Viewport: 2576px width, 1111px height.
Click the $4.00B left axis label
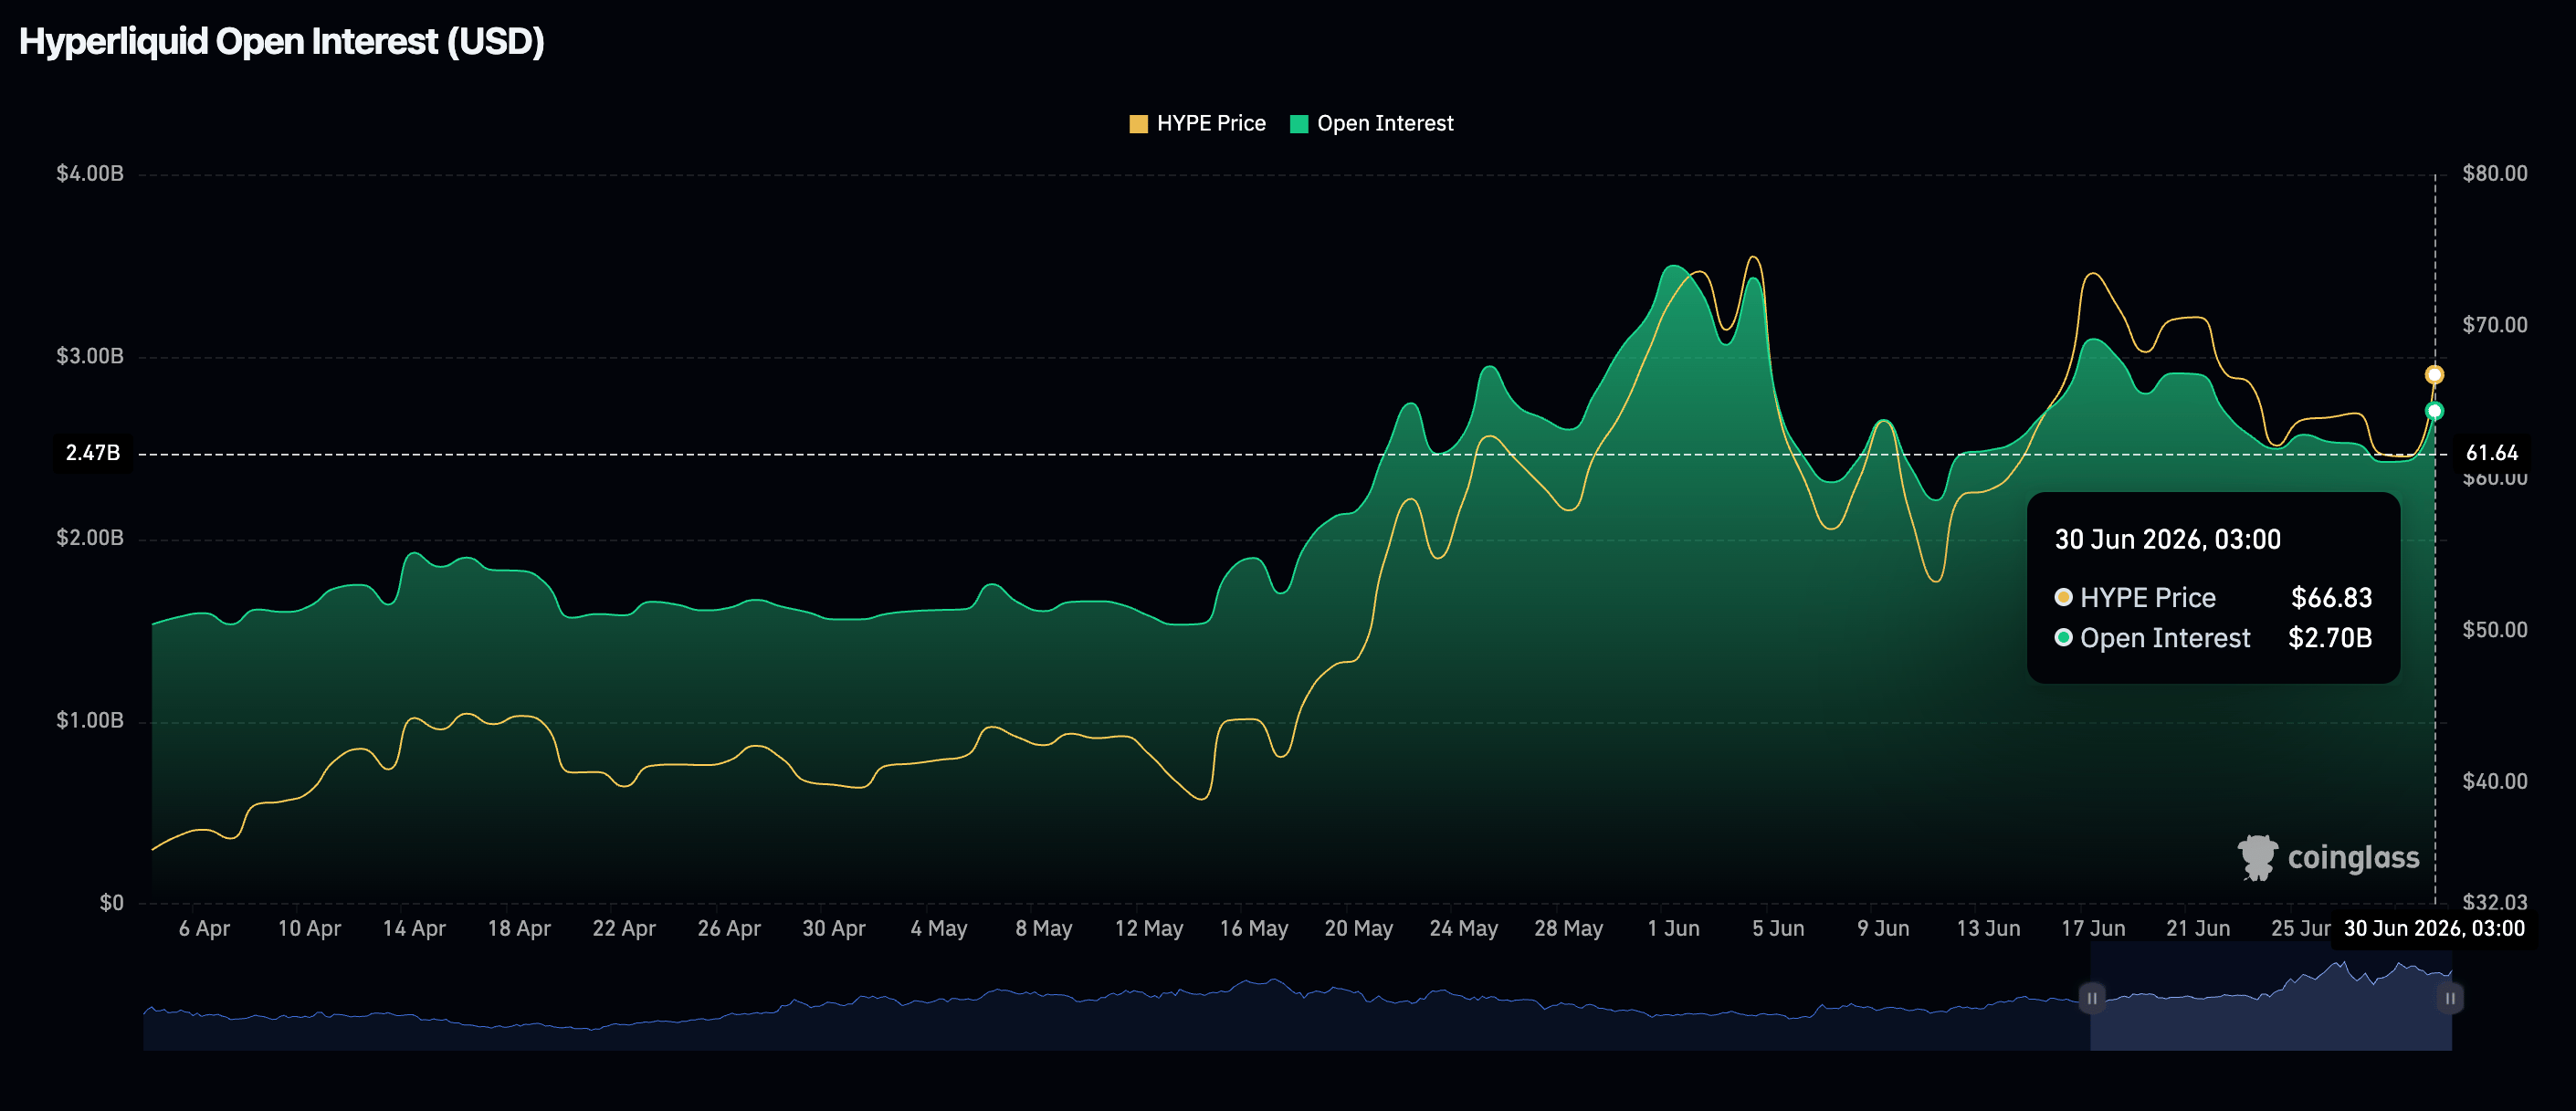tap(90, 174)
